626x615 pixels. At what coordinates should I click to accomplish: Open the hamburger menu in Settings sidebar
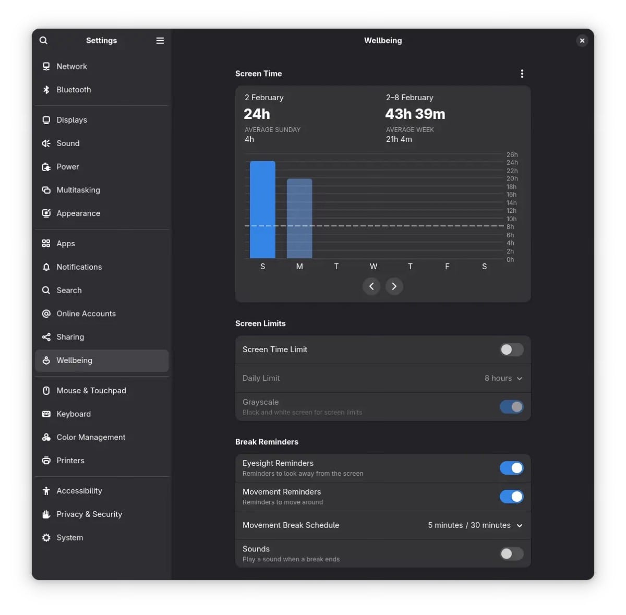coord(160,41)
